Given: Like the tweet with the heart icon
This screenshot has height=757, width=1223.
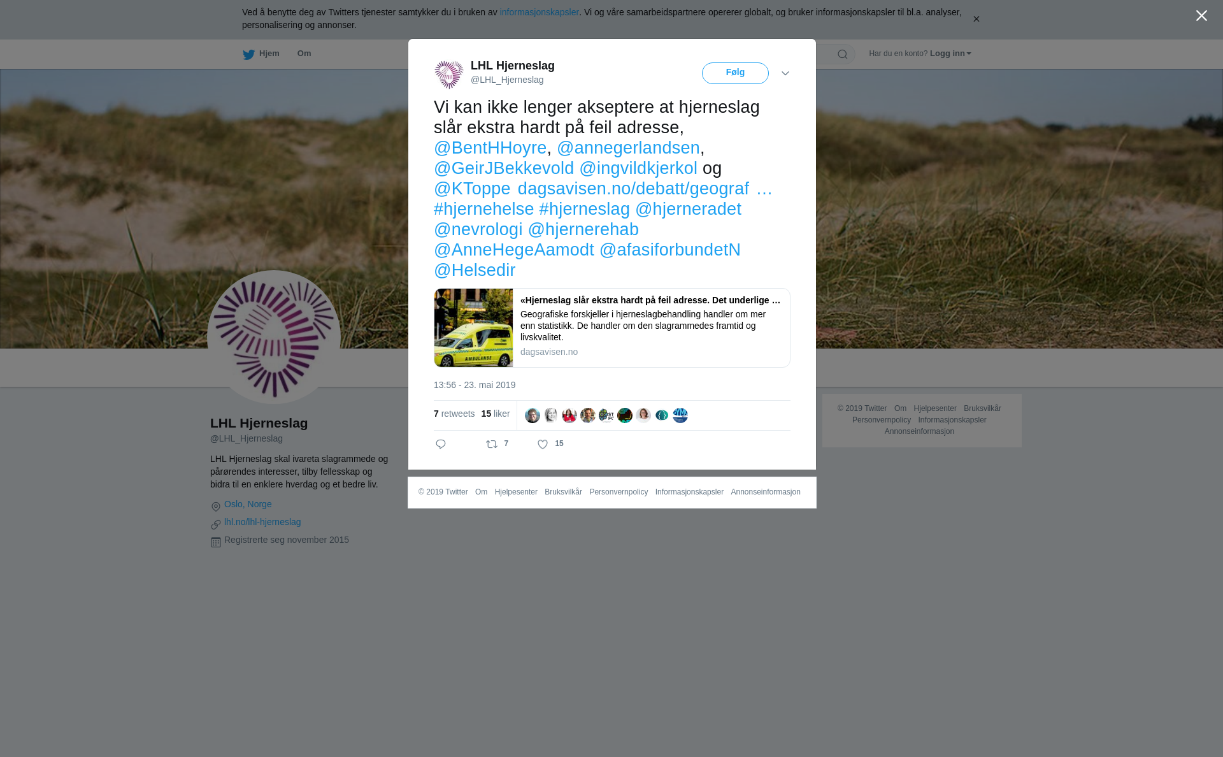Looking at the screenshot, I should 543,445.
